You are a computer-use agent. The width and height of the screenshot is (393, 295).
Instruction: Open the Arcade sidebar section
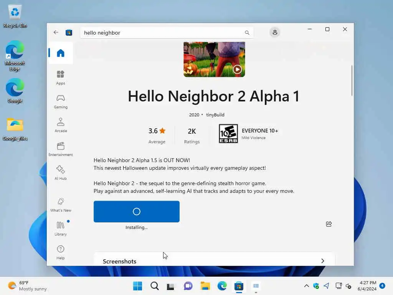coord(60,125)
